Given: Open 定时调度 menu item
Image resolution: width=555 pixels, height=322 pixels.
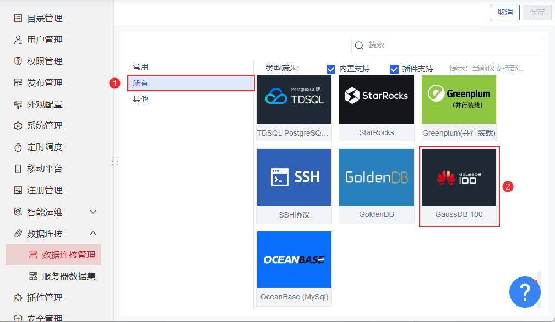Looking at the screenshot, I should (x=45, y=147).
